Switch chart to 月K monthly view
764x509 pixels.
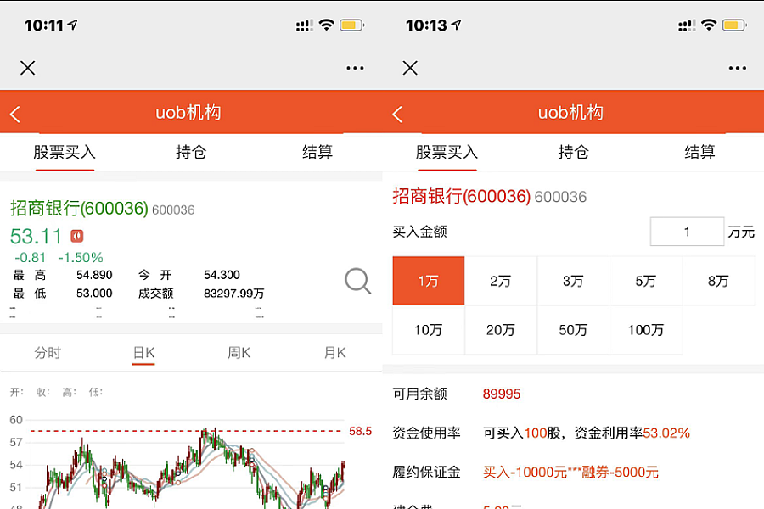tap(334, 353)
